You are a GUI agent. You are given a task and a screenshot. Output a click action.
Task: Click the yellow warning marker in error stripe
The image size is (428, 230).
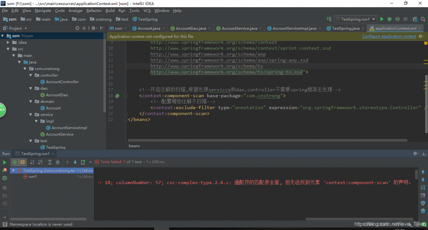click(426, 43)
